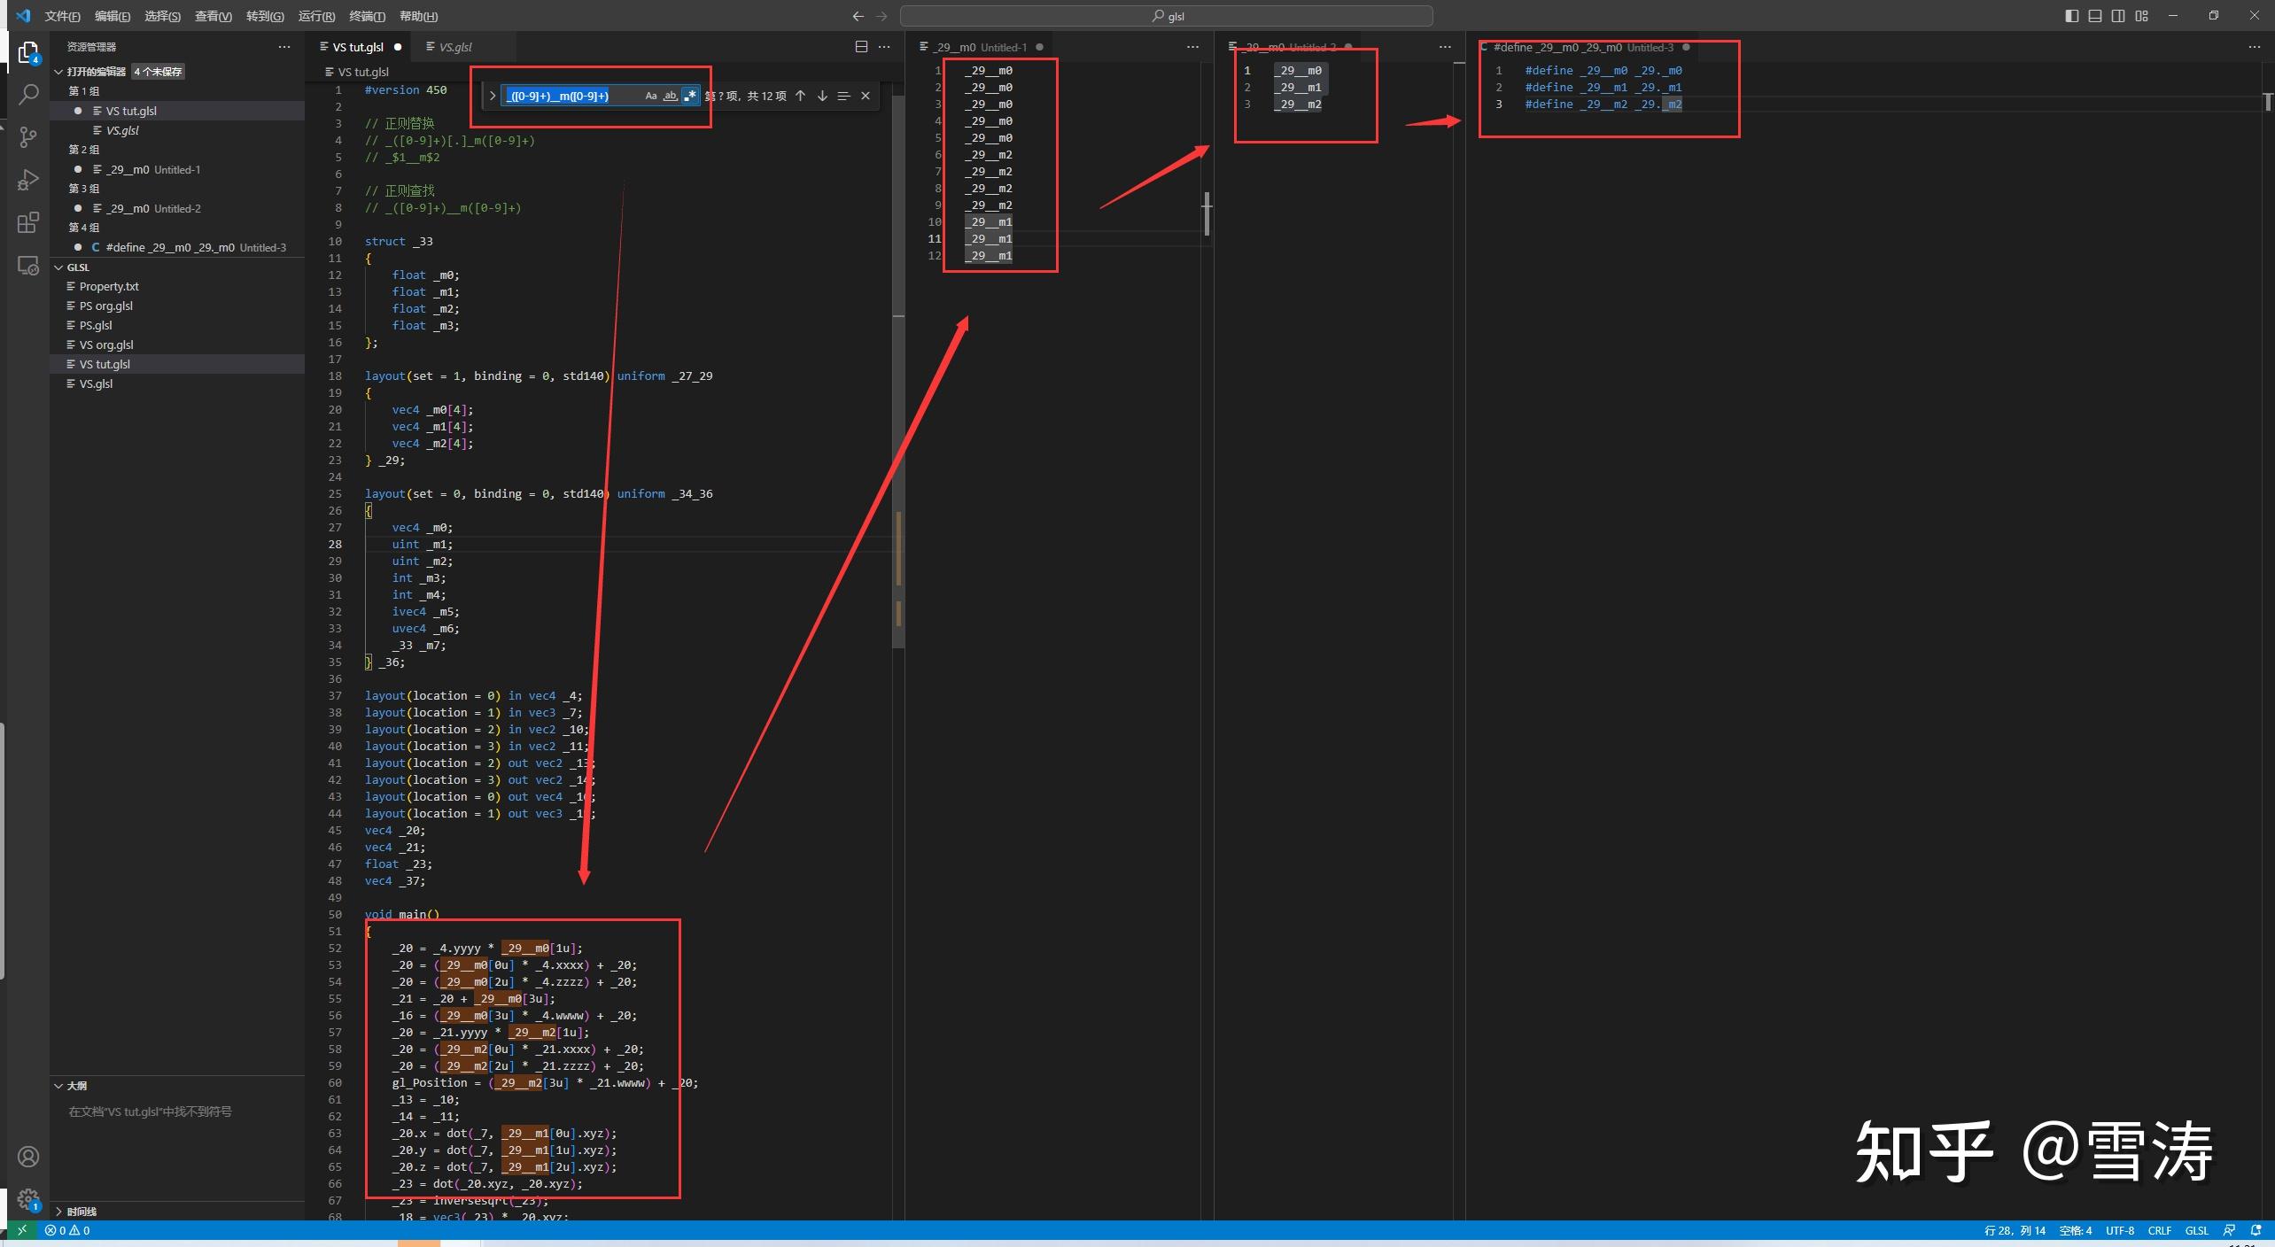Open Property.txt in the explorer
2275x1247 pixels.
[x=109, y=286]
